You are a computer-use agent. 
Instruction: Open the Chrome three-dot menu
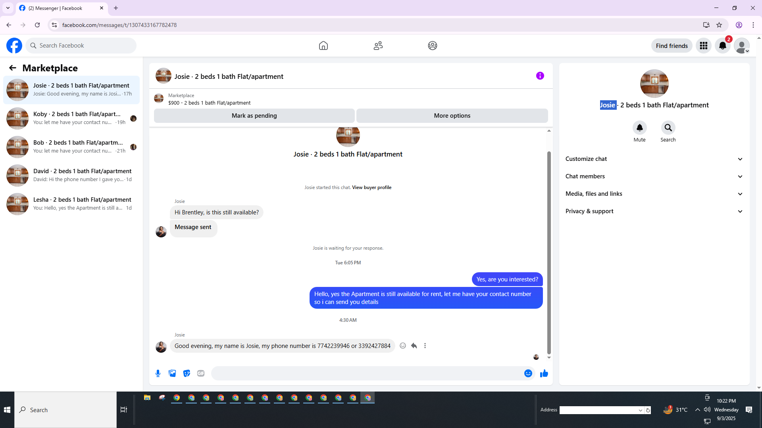(x=753, y=25)
